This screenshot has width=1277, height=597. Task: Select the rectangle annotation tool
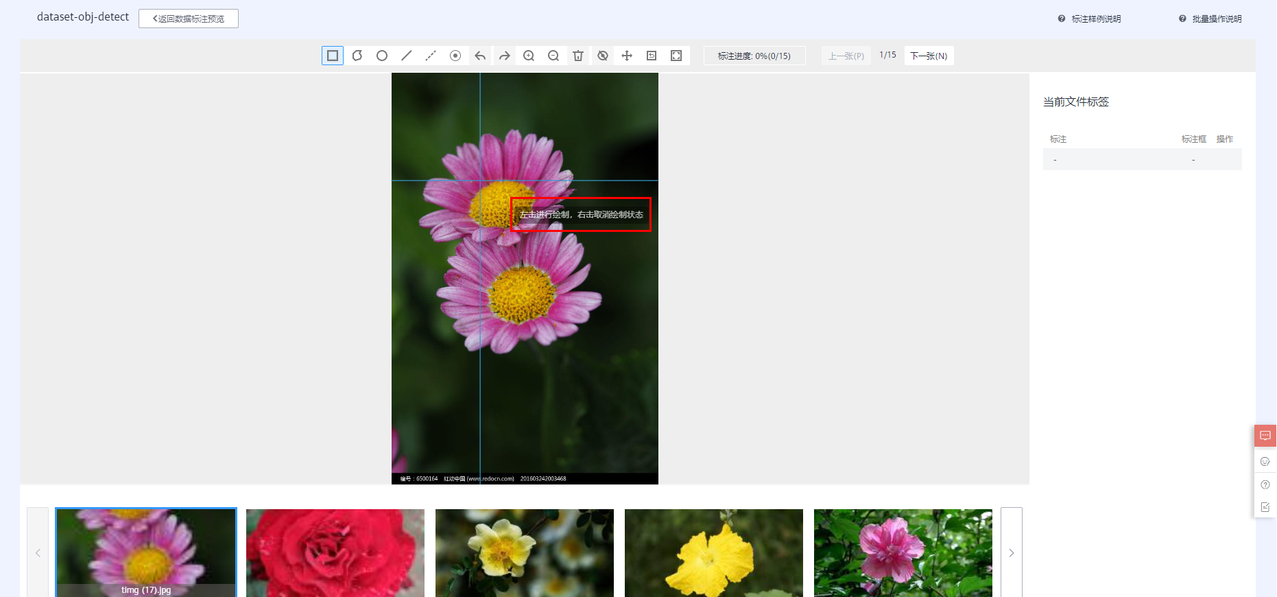coord(333,56)
